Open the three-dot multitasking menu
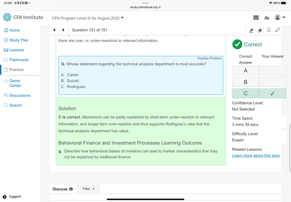 tap(145, 3)
